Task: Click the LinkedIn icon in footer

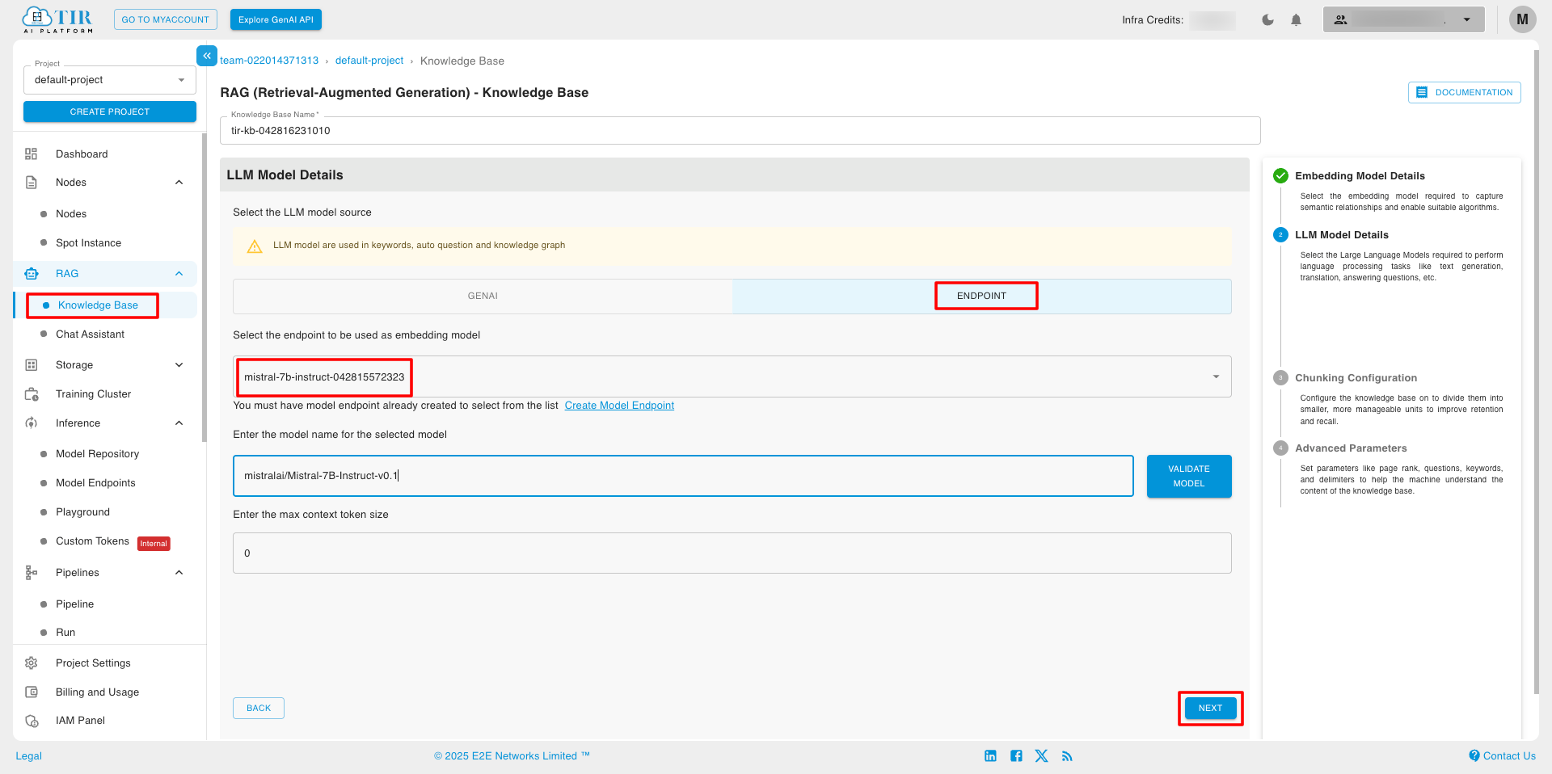Action: [990, 756]
